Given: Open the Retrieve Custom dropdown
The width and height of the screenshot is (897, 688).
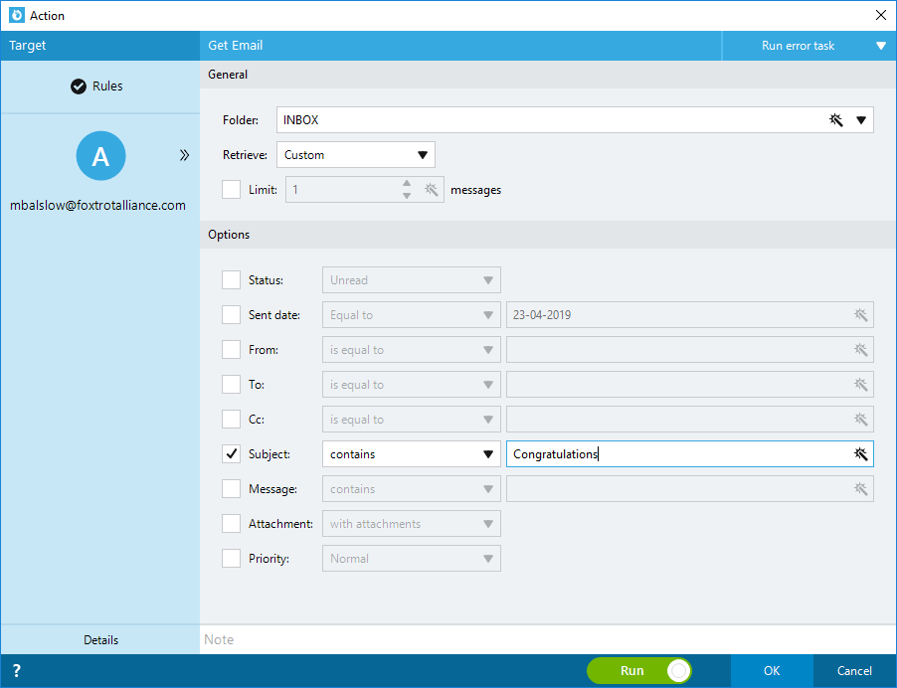Looking at the screenshot, I should pyautogui.click(x=356, y=155).
